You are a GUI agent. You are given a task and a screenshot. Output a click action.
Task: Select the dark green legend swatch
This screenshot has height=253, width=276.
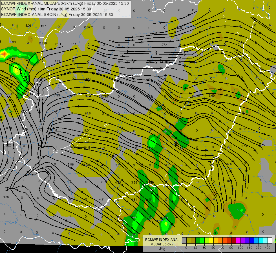pos(198,240)
